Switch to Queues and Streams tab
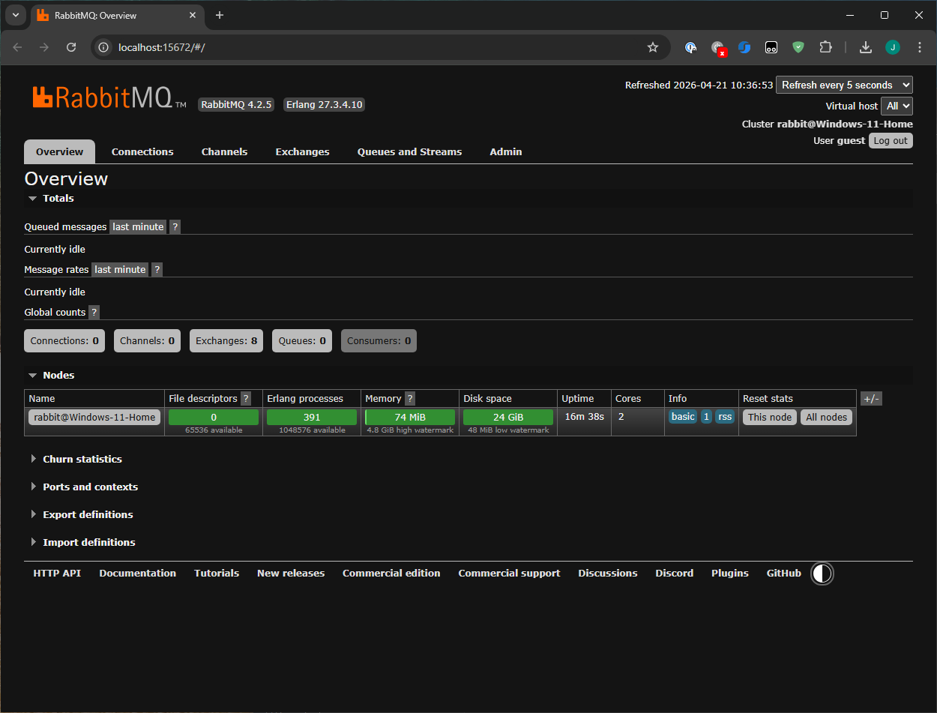Image resolution: width=937 pixels, height=713 pixels. click(409, 151)
